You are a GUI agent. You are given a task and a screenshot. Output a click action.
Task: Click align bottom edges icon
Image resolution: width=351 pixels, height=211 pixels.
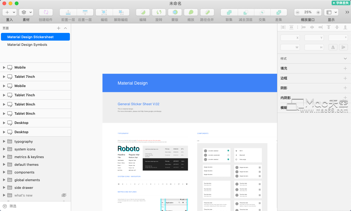click(x=345, y=27)
